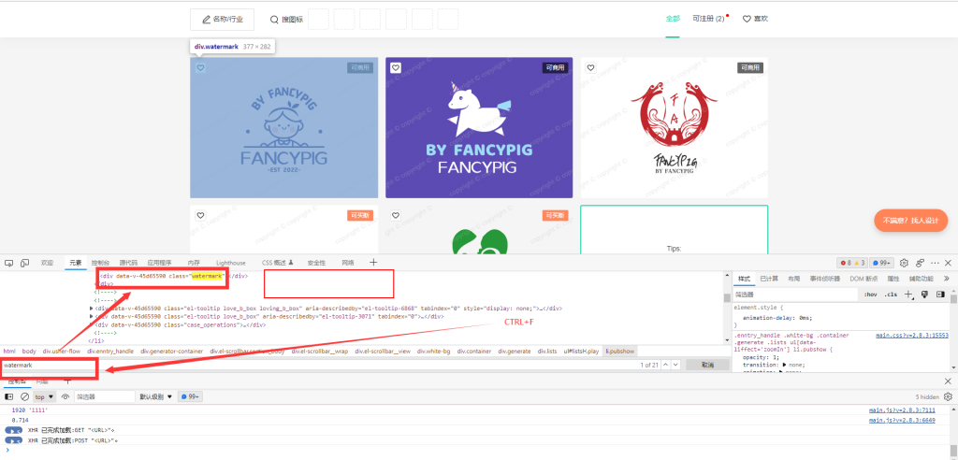Expand the XHR GET log entry
958x460 pixels.
pos(13,430)
